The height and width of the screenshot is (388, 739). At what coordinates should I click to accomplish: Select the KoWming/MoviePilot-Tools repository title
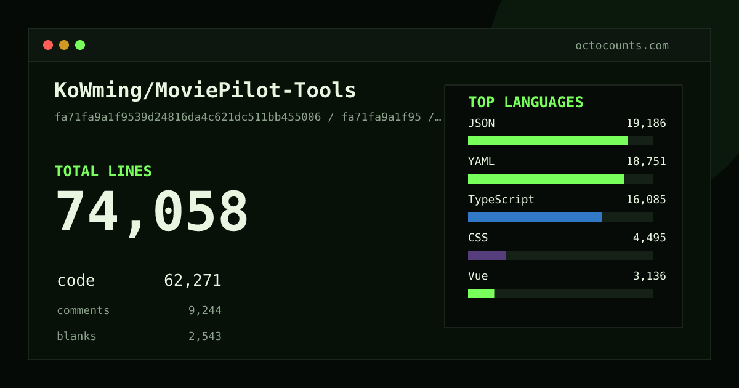point(205,91)
